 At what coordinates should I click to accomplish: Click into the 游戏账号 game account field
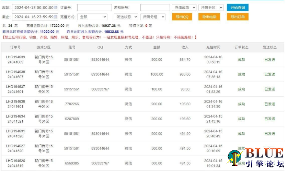(155, 8)
